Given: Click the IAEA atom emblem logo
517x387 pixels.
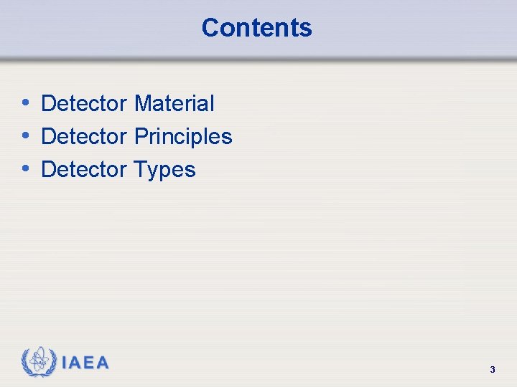Looking at the screenshot, I should (38, 363).
